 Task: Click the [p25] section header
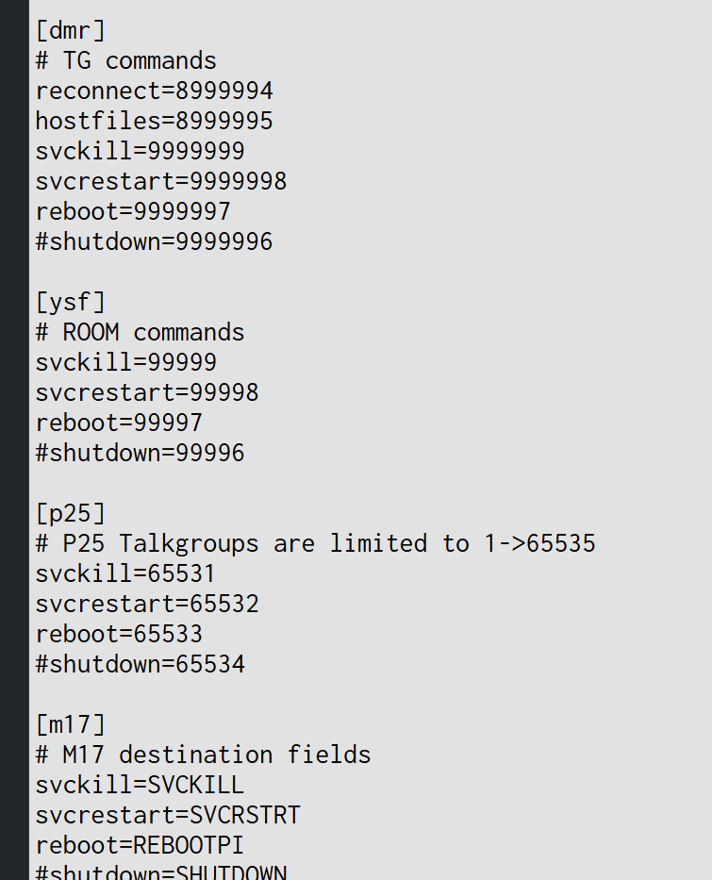pyautogui.click(x=71, y=514)
